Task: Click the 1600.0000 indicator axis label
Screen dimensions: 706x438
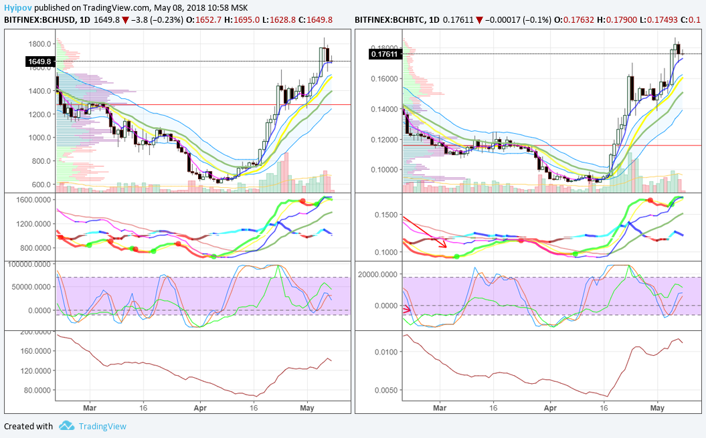Action: pyautogui.click(x=33, y=199)
